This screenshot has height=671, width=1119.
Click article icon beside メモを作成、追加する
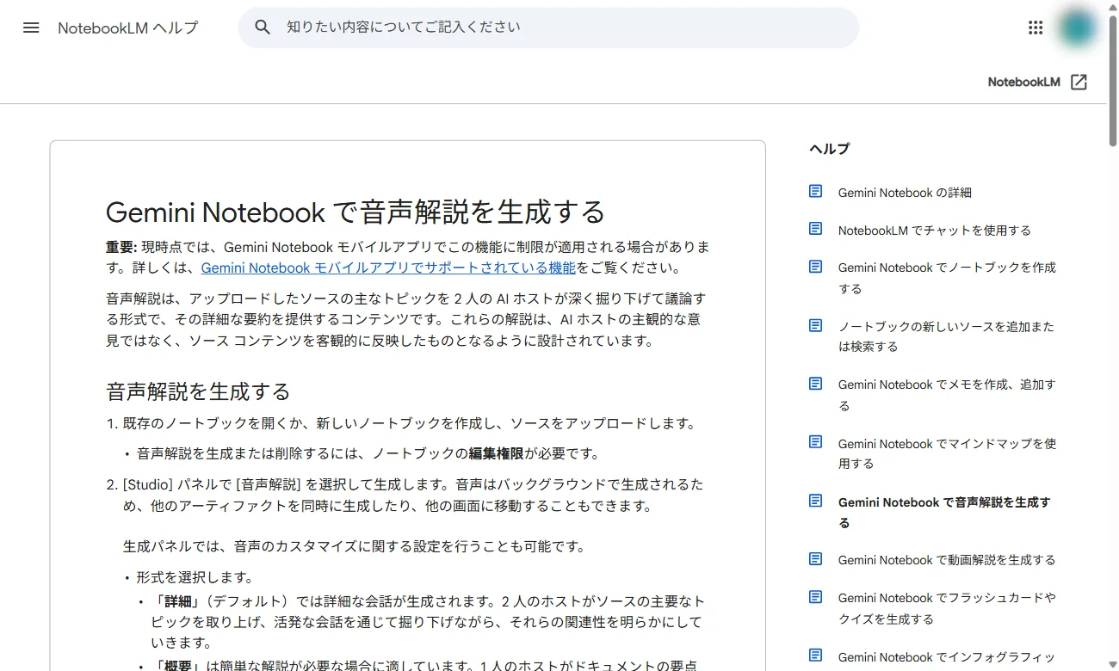[815, 384]
